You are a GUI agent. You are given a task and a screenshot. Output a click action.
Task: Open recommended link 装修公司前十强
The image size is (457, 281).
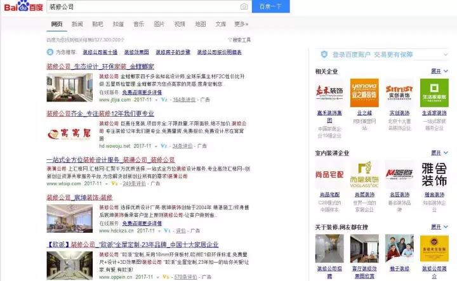tap(100, 52)
